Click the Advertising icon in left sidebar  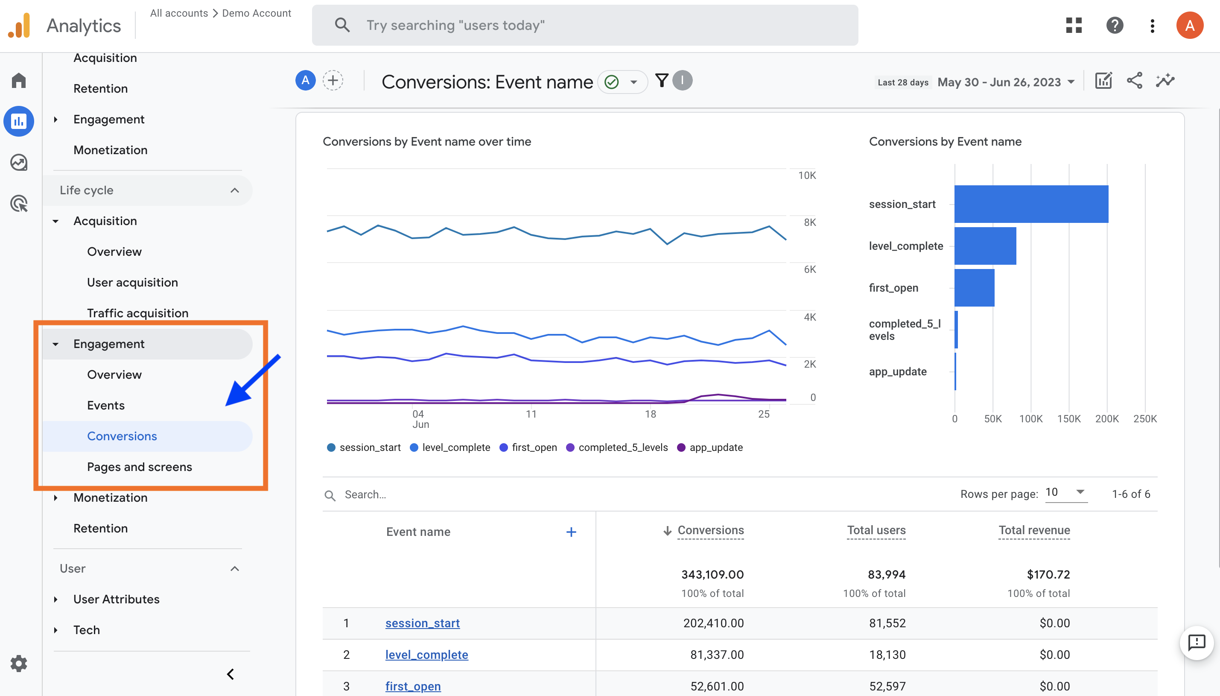pos(20,203)
